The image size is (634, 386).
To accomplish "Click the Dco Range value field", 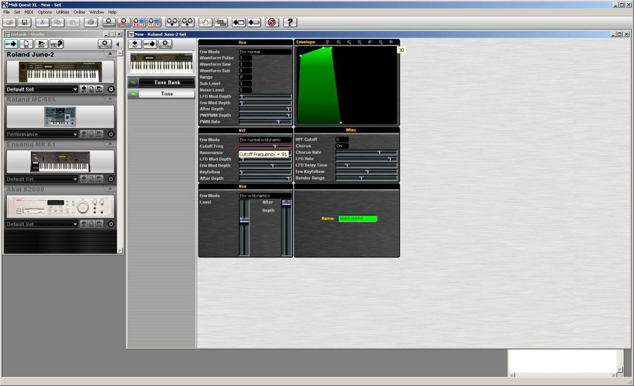I will [x=245, y=77].
